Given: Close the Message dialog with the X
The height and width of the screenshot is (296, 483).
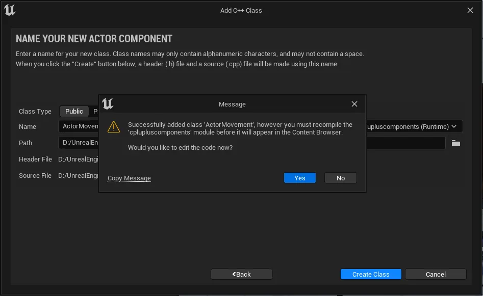Looking at the screenshot, I should pyautogui.click(x=354, y=104).
